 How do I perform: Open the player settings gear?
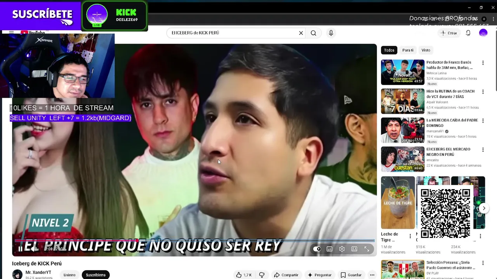point(342,249)
